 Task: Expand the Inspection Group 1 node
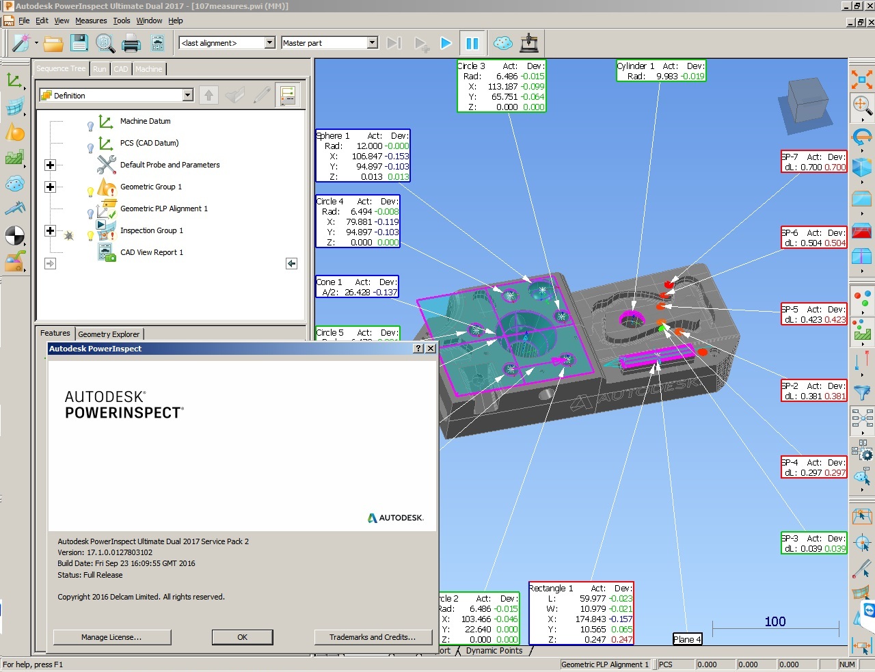pos(50,230)
